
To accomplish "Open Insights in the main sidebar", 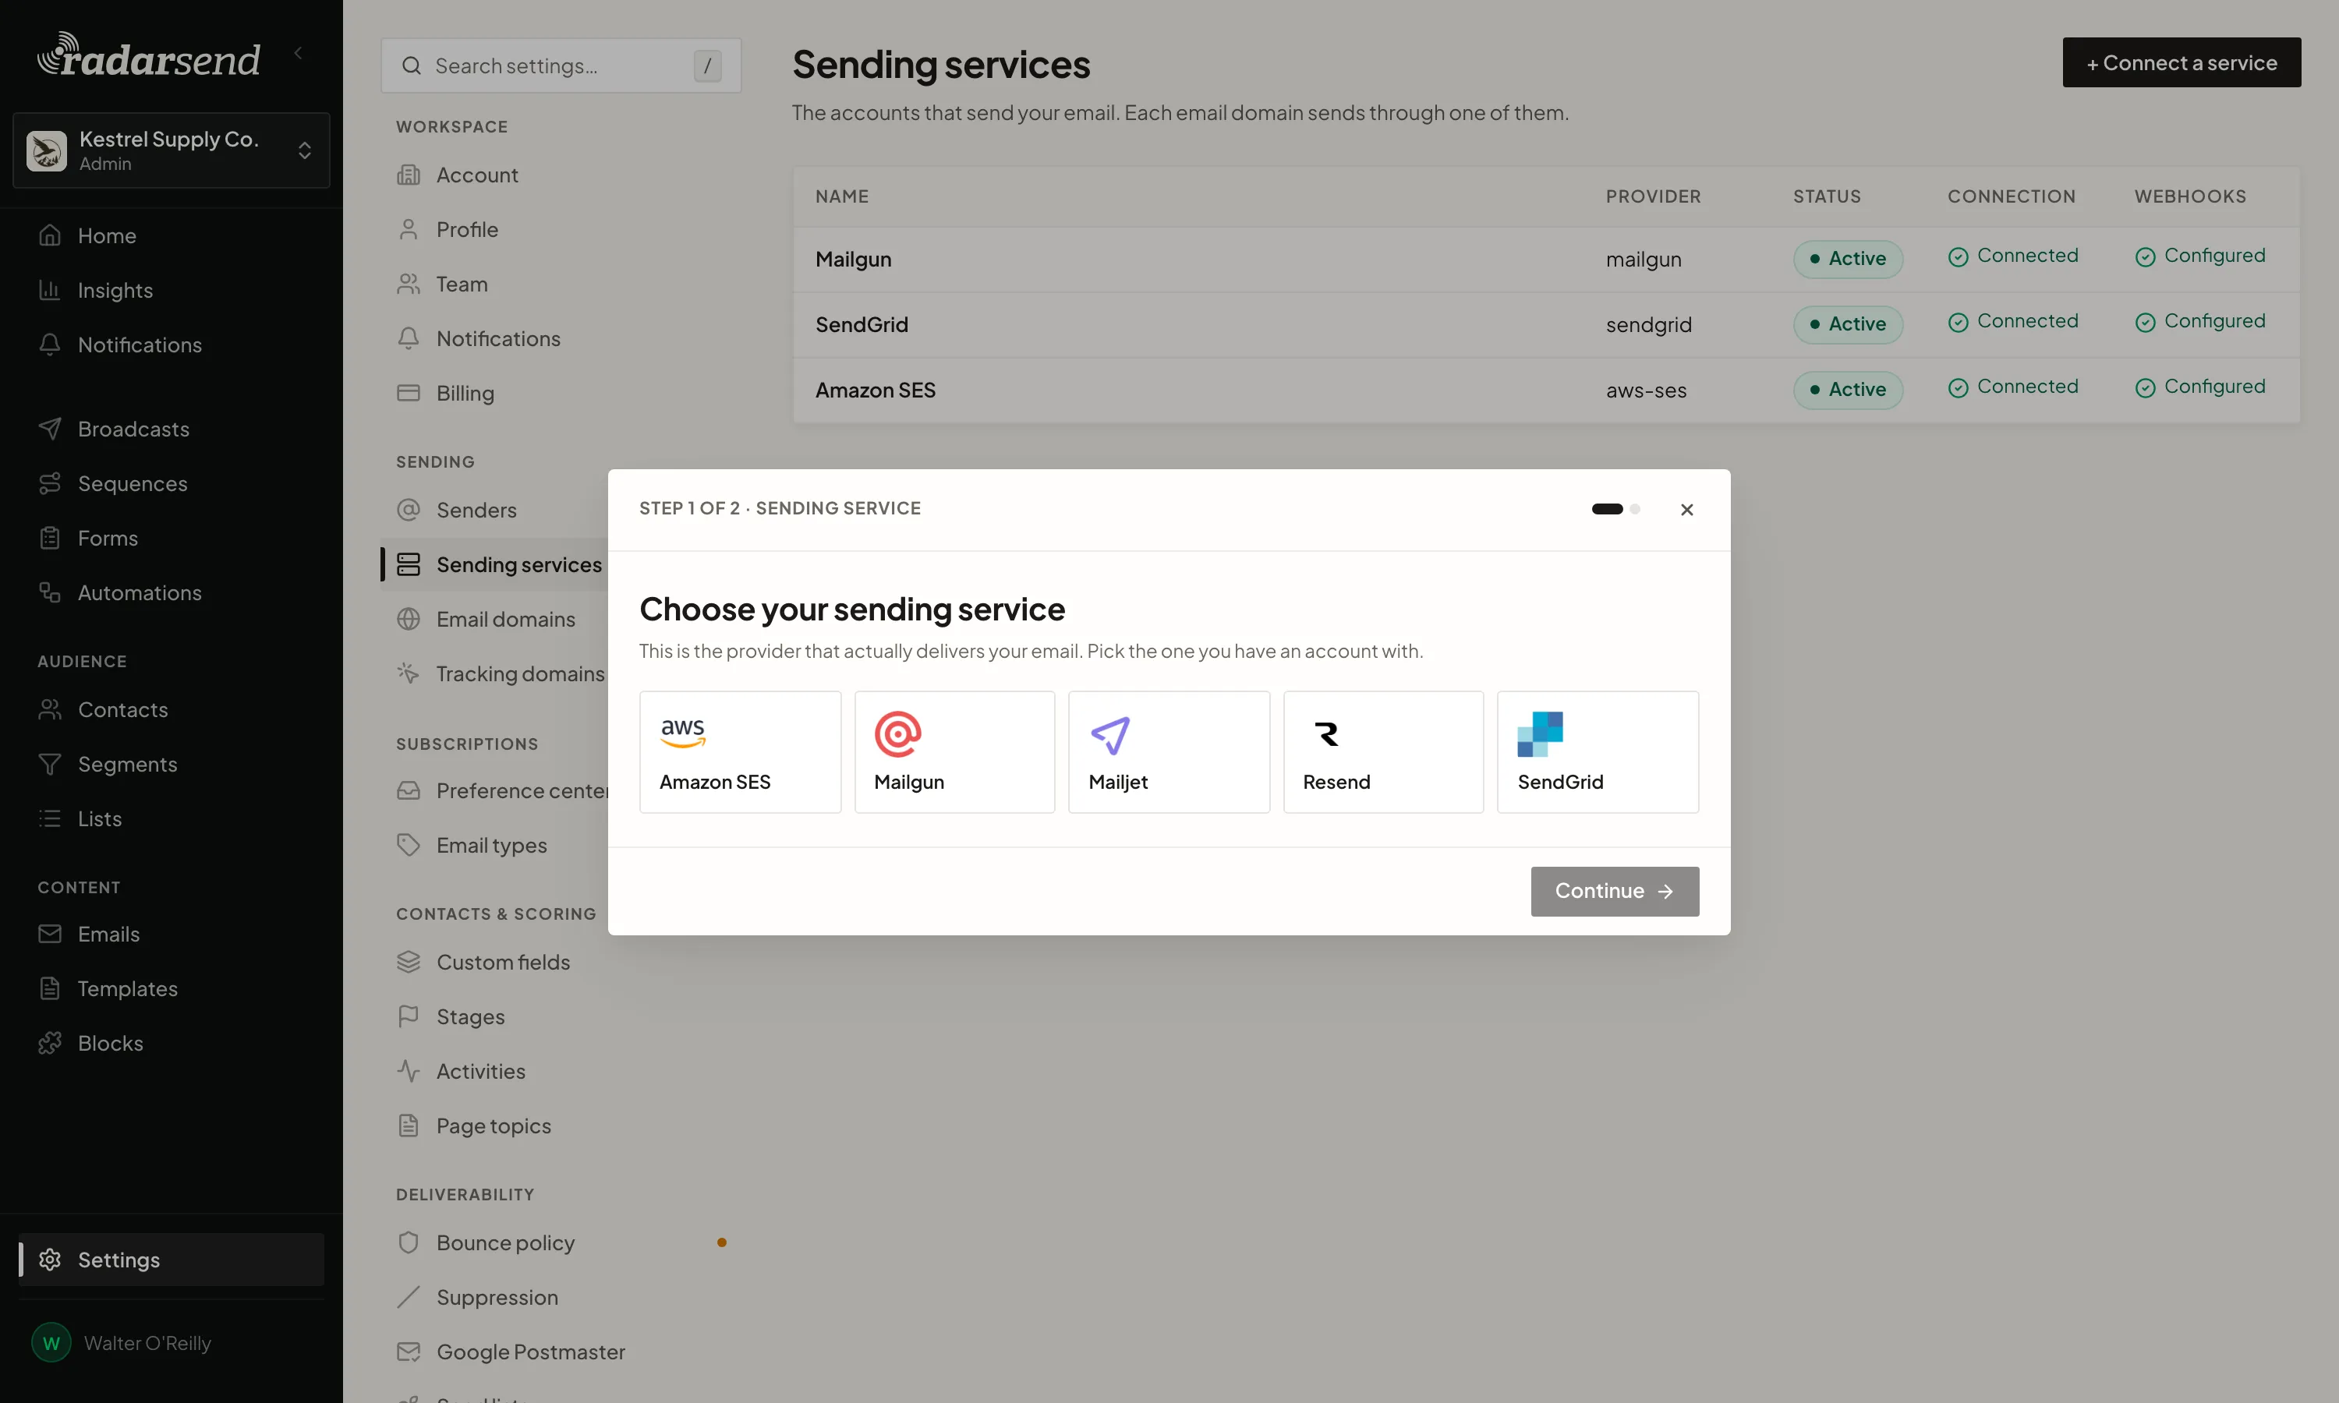I will (x=171, y=290).
